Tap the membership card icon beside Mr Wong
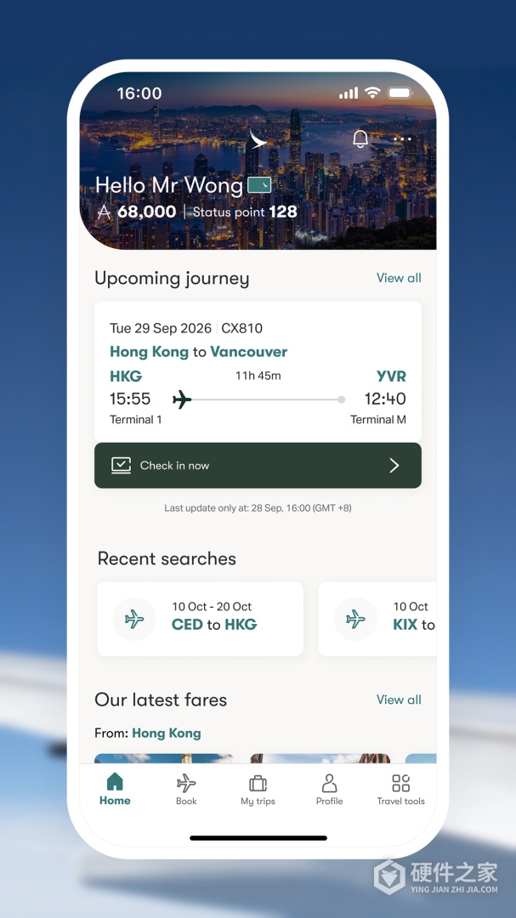Image resolution: width=516 pixels, height=918 pixels. (259, 185)
